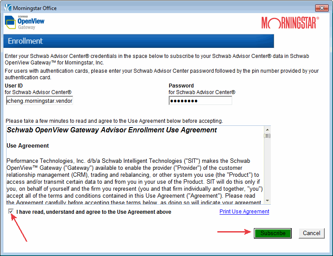Click the agreement scrollbar up arrow

(267, 129)
